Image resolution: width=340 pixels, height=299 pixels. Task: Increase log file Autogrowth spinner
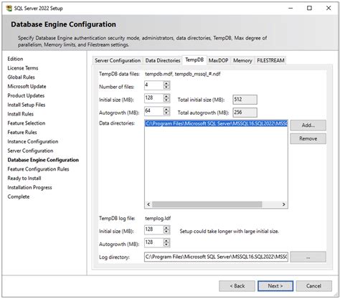click(x=166, y=240)
